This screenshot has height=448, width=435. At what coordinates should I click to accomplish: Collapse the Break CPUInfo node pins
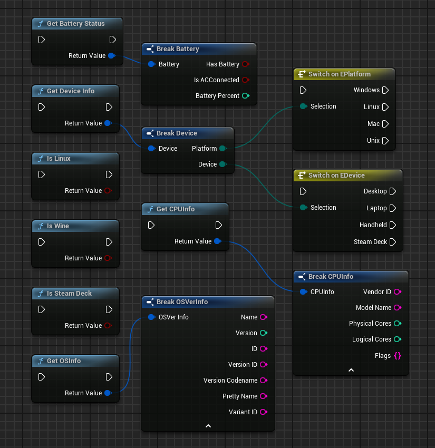[x=351, y=370]
